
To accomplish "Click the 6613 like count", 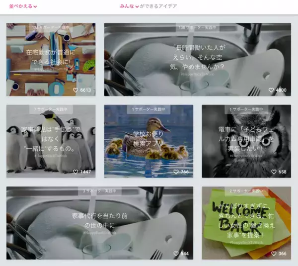I will [85, 90].
